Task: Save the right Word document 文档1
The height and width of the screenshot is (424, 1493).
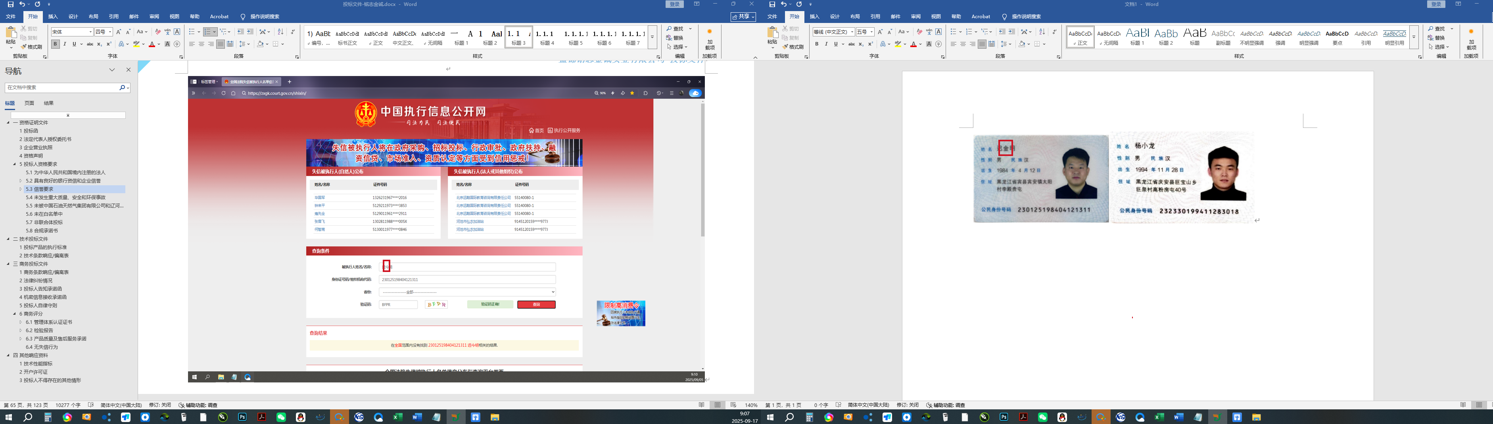Action: pyautogui.click(x=772, y=4)
